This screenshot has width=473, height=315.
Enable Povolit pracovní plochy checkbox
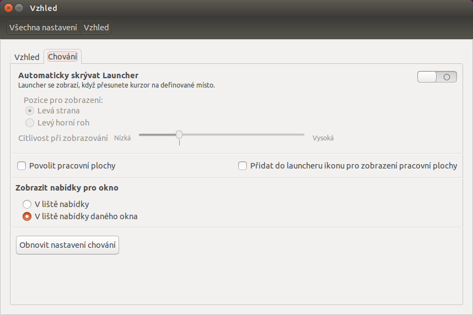click(x=21, y=166)
